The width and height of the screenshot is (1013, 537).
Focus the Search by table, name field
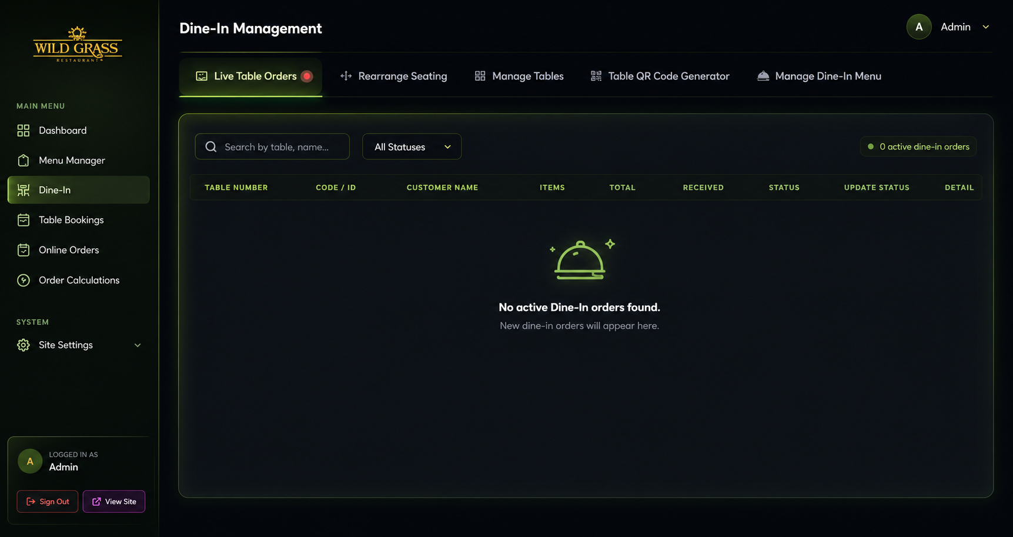click(x=272, y=146)
